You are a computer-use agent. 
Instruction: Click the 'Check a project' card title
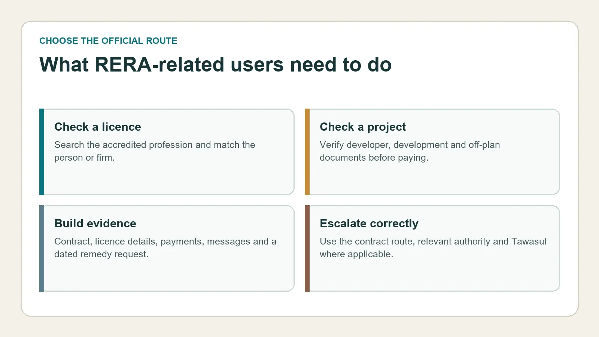click(363, 127)
